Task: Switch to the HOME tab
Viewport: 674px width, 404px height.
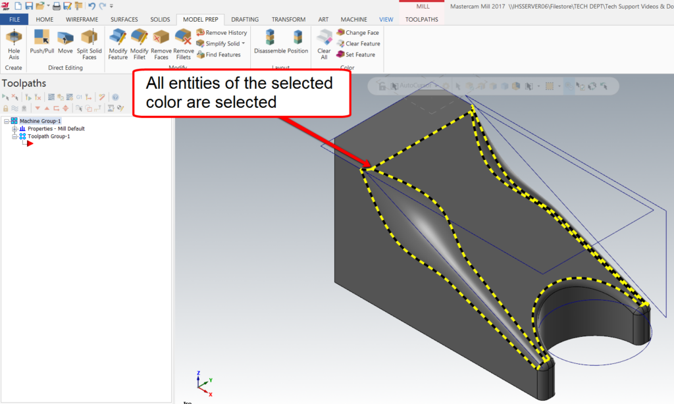Action: 45,19
